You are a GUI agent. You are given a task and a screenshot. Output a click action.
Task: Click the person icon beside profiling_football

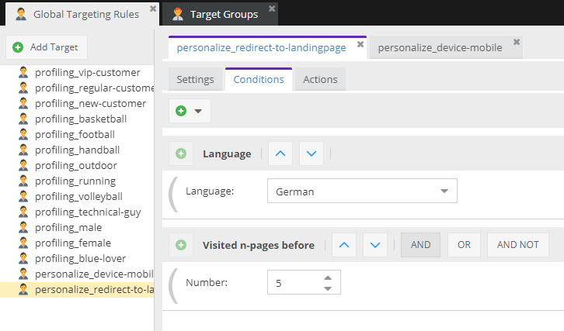coord(23,134)
